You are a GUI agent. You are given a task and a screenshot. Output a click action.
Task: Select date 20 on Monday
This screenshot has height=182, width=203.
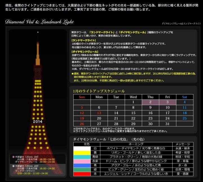click(99, 118)
